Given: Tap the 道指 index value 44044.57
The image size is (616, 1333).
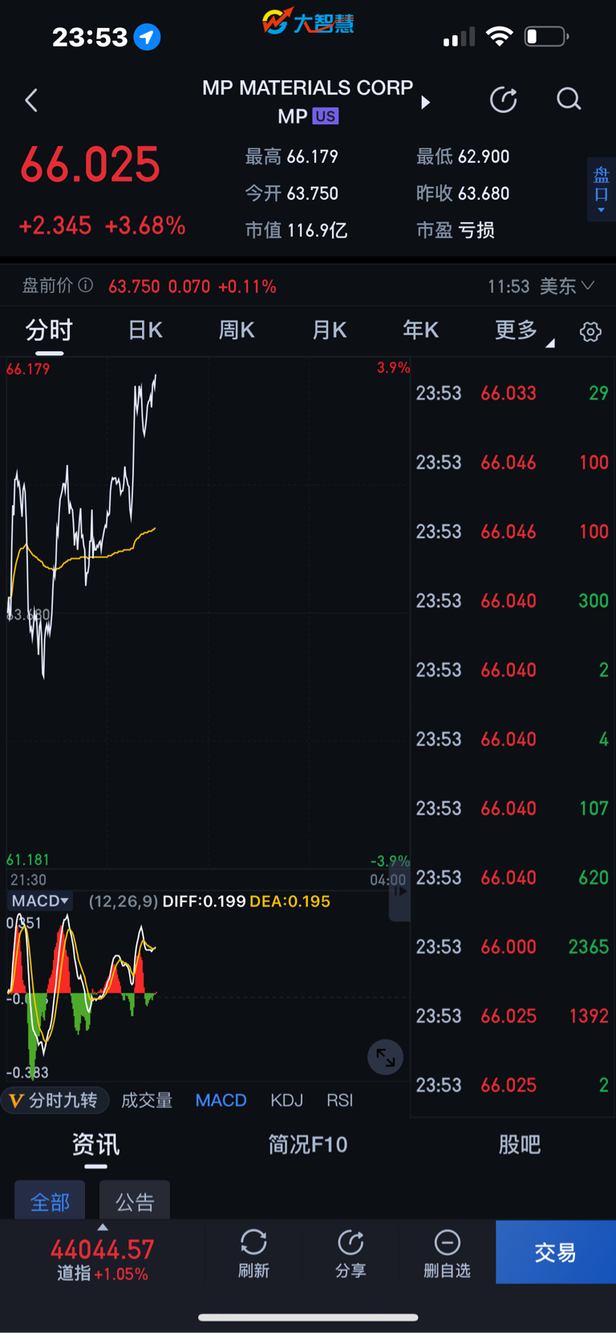Looking at the screenshot, I should [102, 1250].
